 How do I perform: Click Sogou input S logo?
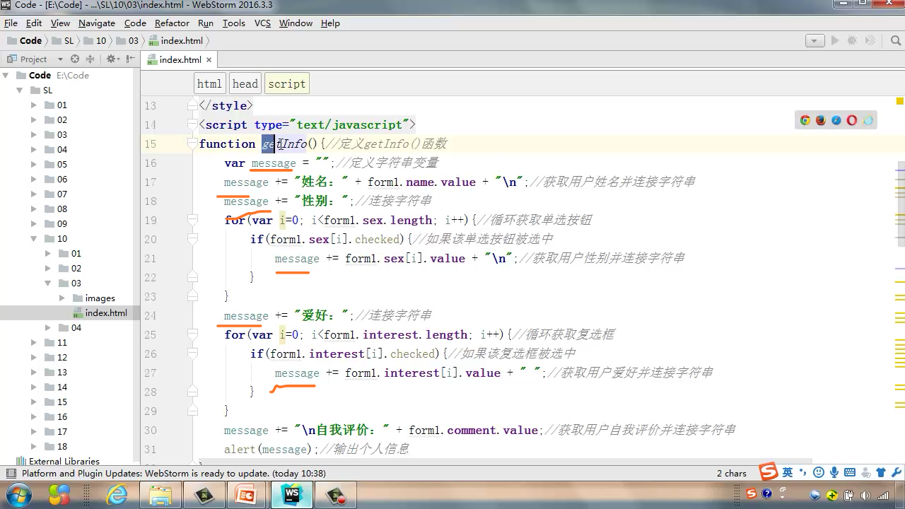[769, 472]
